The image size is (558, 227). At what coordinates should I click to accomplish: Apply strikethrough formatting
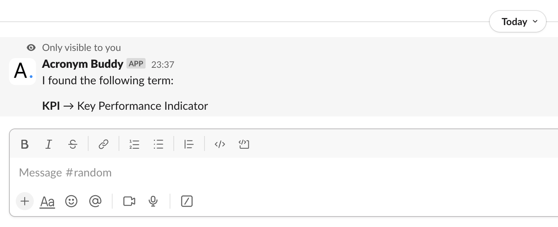pyautogui.click(x=73, y=144)
